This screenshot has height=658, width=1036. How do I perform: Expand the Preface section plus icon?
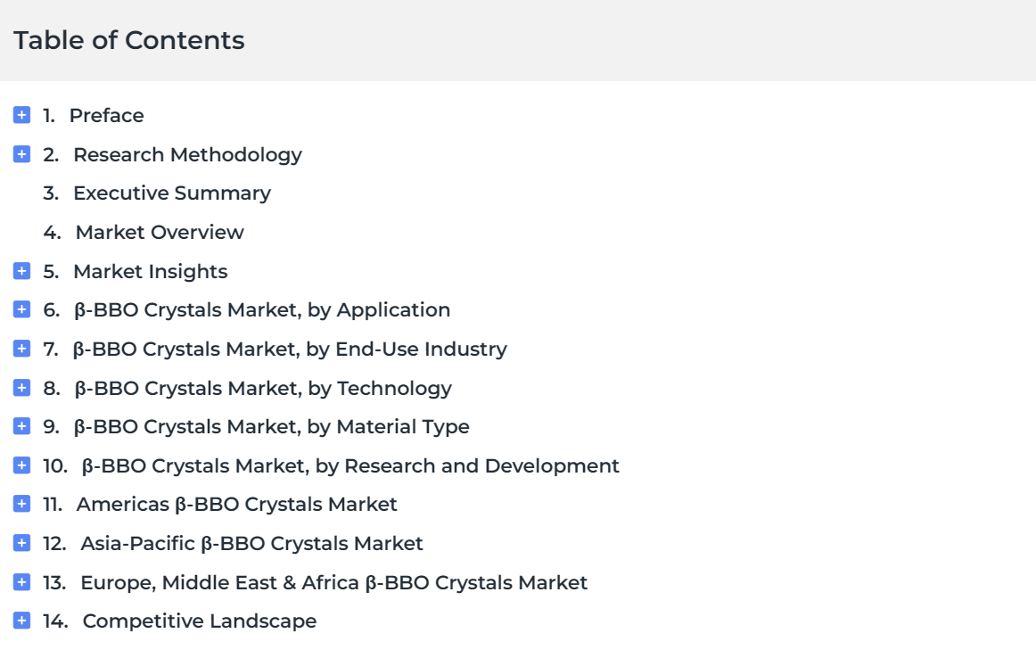click(x=22, y=115)
